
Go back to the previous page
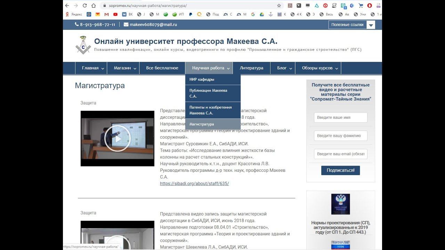67,6
